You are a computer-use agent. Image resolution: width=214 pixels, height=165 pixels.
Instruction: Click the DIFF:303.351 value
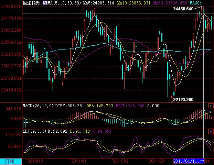point(69,106)
